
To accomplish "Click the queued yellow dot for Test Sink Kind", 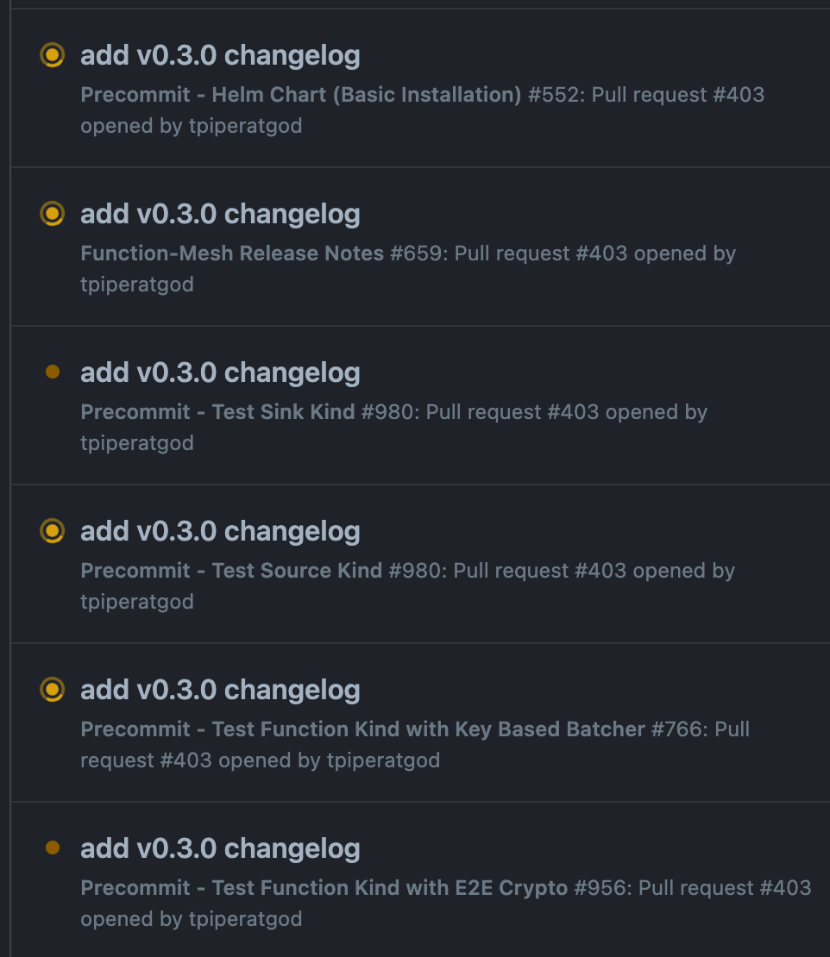I will click(x=53, y=372).
